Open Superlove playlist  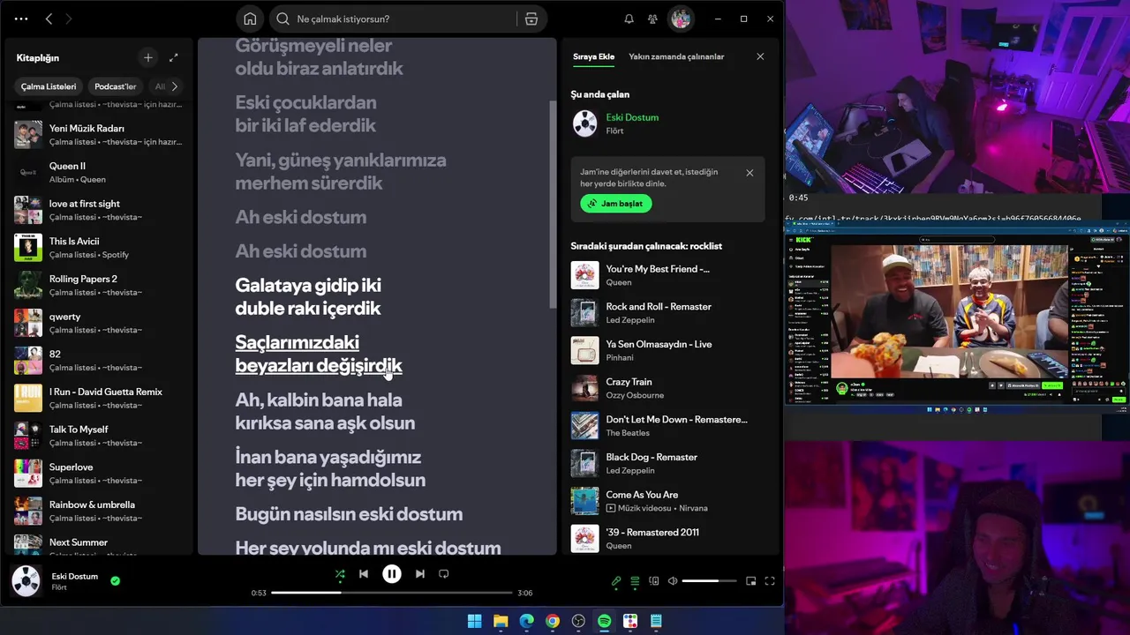[x=98, y=473]
